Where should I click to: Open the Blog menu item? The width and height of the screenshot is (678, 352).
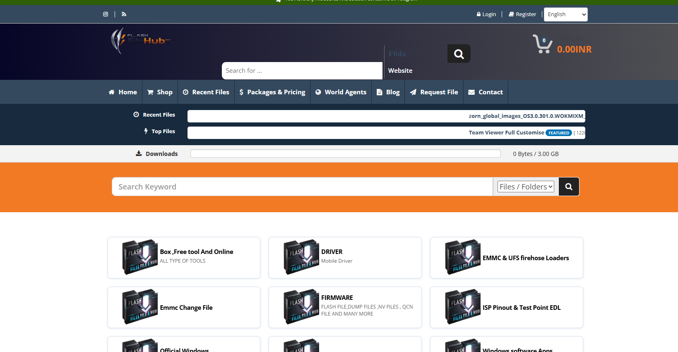388,92
